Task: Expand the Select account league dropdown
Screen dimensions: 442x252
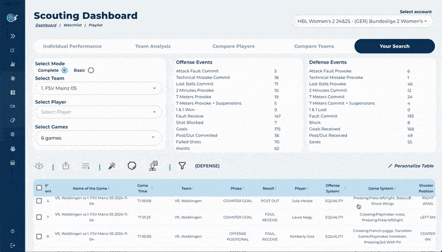Action: [x=362, y=22]
